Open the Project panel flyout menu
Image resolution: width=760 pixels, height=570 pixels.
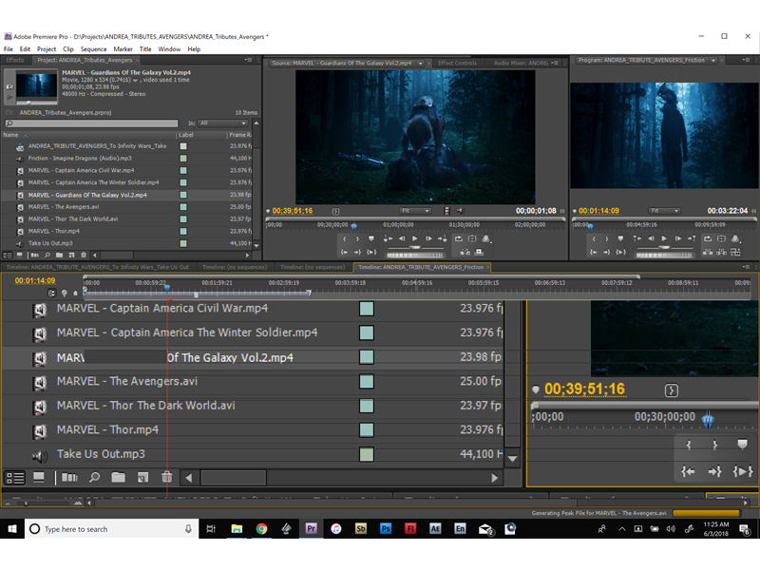[248, 60]
